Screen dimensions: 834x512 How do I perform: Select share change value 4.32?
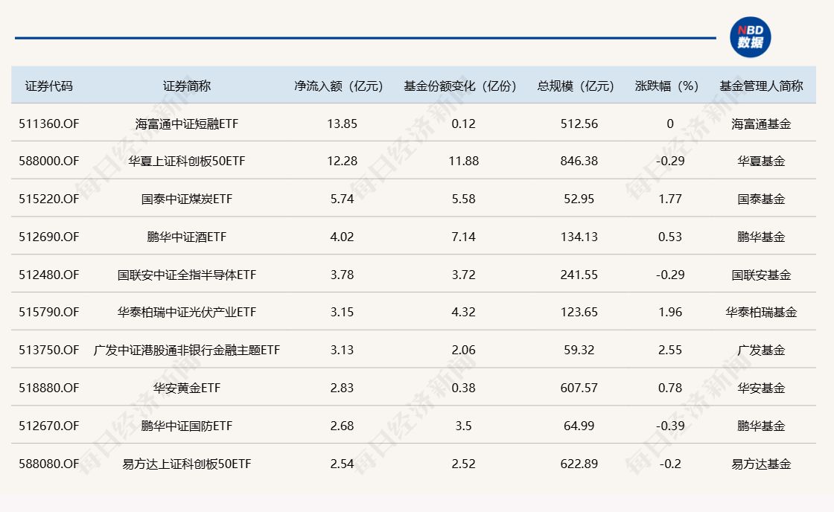pyautogui.click(x=463, y=312)
